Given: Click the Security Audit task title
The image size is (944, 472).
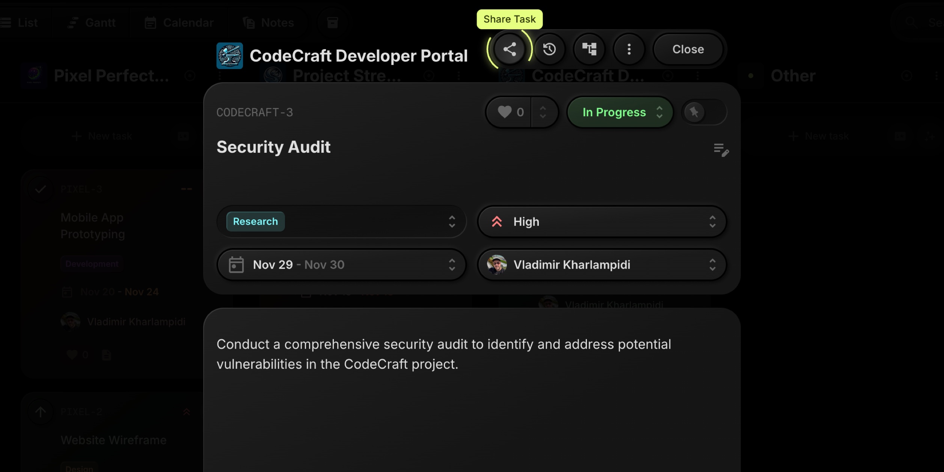Looking at the screenshot, I should click(273, 147).
